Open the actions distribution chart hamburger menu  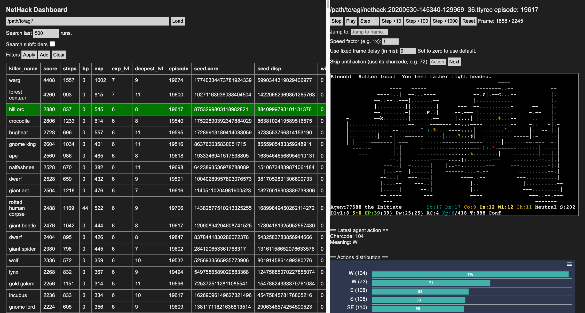[570, 264]
